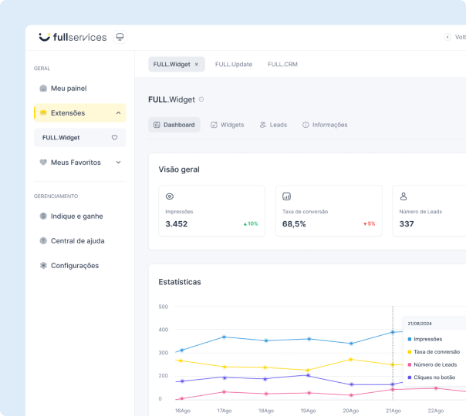This screenshot has width=466, height=416.
Task: Click the yellow Taxa de conversão legend swatch
Action: point(409,352)
